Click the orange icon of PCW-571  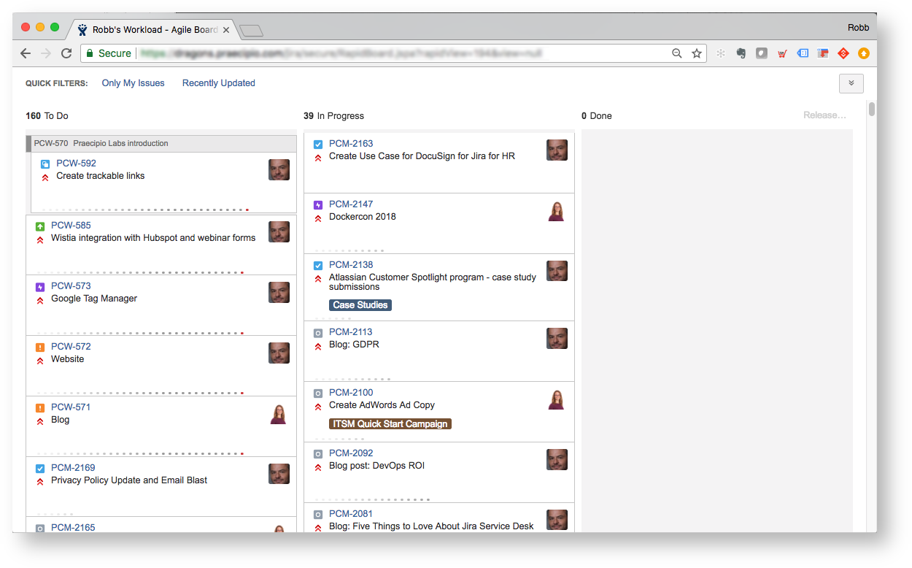tap(40, 408)
